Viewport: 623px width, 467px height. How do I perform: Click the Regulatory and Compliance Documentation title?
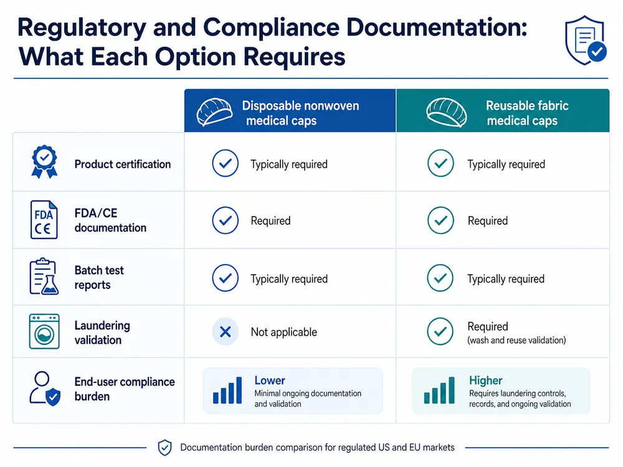(272, 42)
